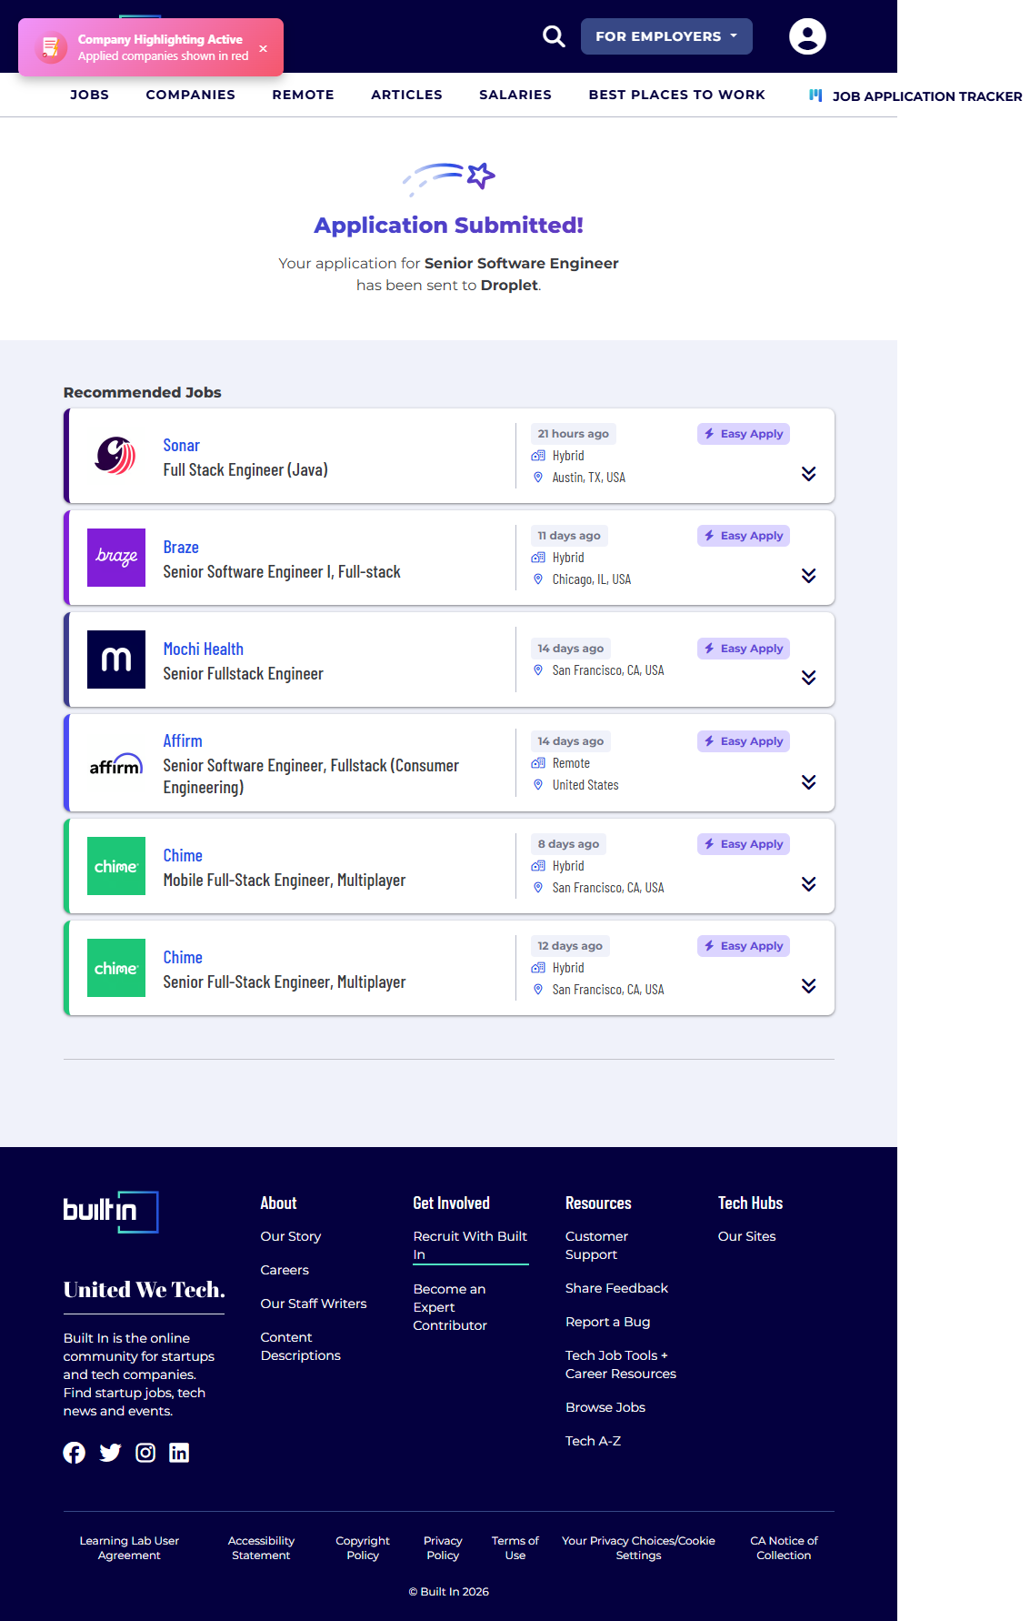The height and width of the screenshot is (1621, 1030).
Task: Open Built In's Twitter icon
Action: [110, 1453]
